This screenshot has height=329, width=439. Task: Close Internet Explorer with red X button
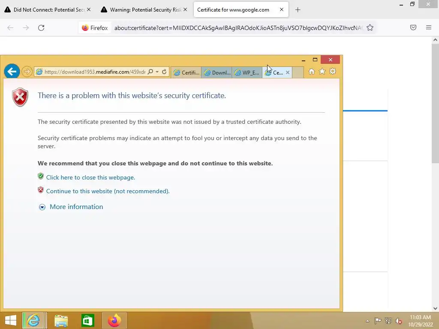331,60
